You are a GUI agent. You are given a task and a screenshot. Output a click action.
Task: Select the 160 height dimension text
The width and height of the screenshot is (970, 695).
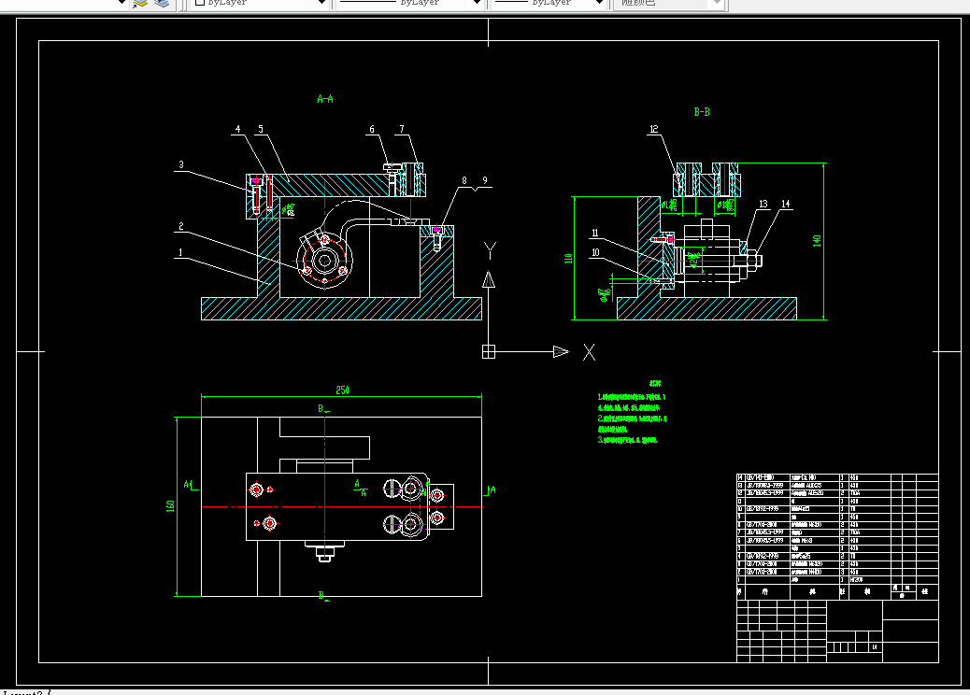170,505
